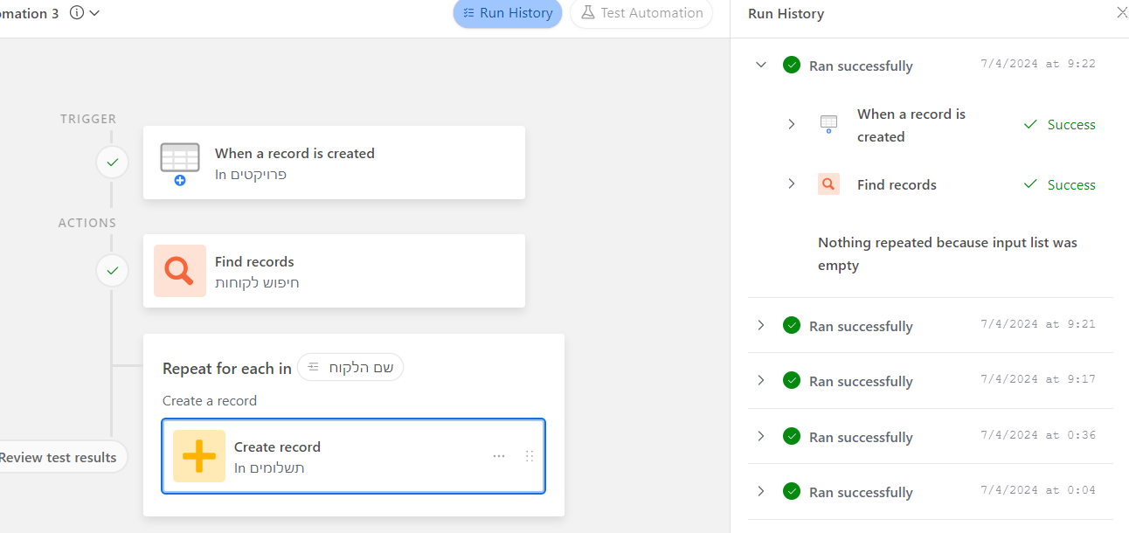
Task: Expand the run from 7/4/2024 at 9:21
Action: [x=761, y=325]
